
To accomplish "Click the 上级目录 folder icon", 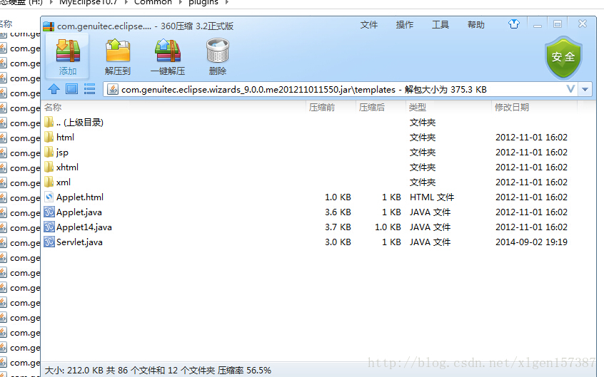I will 49,122.
